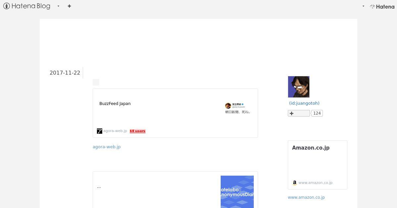Follow the agora-web.jp link below the card
This screenshot has height=208, width=397.
[x=107, y=147]
